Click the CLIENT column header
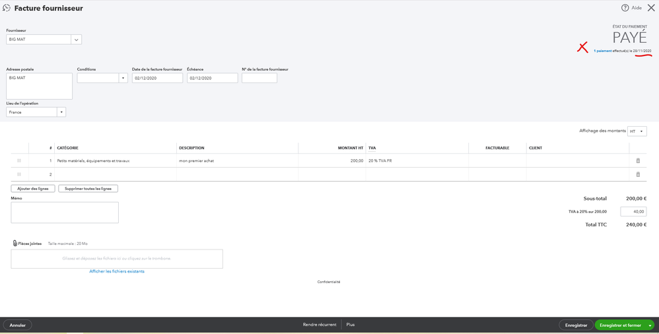The image size is (659, 334). click(x=536, y=148)
